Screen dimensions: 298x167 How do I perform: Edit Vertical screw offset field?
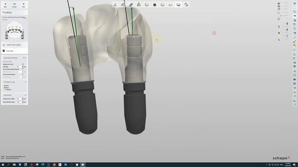[x=20, y=99]
